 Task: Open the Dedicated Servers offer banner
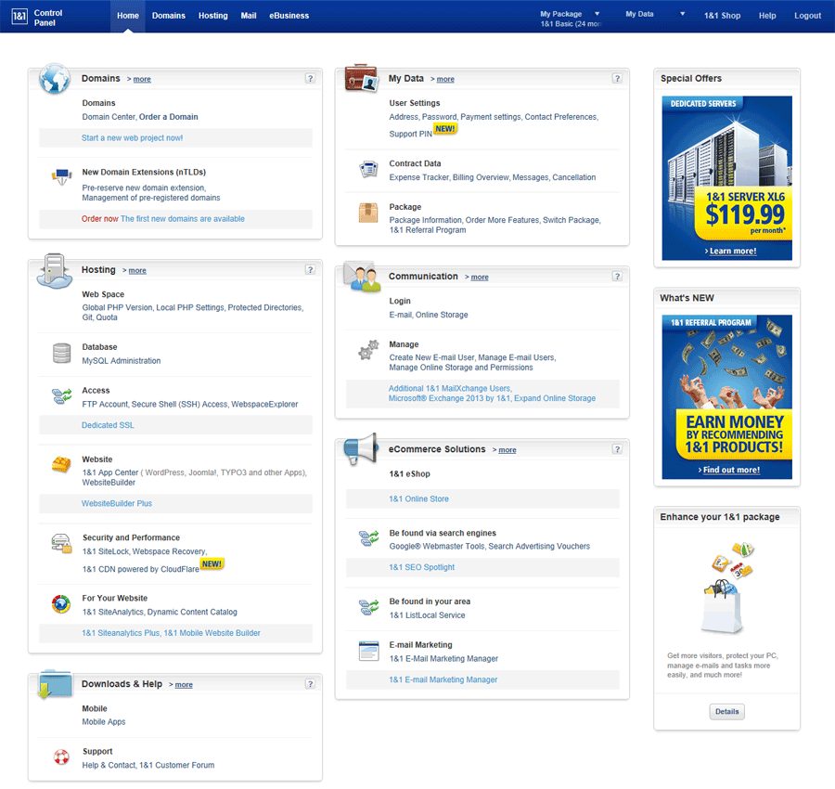[726, 178]
